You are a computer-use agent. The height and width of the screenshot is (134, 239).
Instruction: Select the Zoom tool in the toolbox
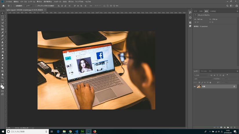click(2, 78)
